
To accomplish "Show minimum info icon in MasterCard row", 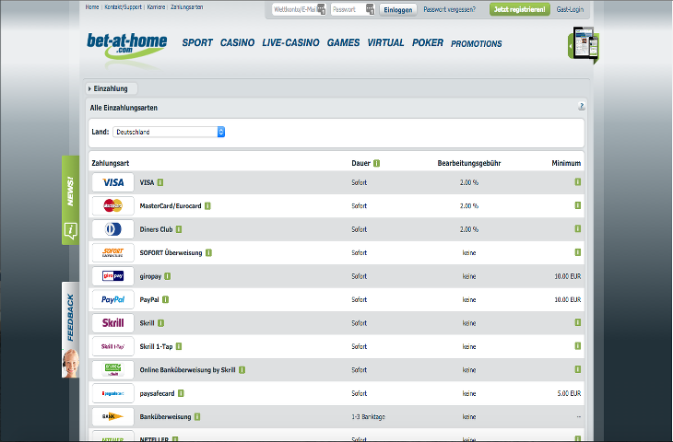I will point(578,205).
